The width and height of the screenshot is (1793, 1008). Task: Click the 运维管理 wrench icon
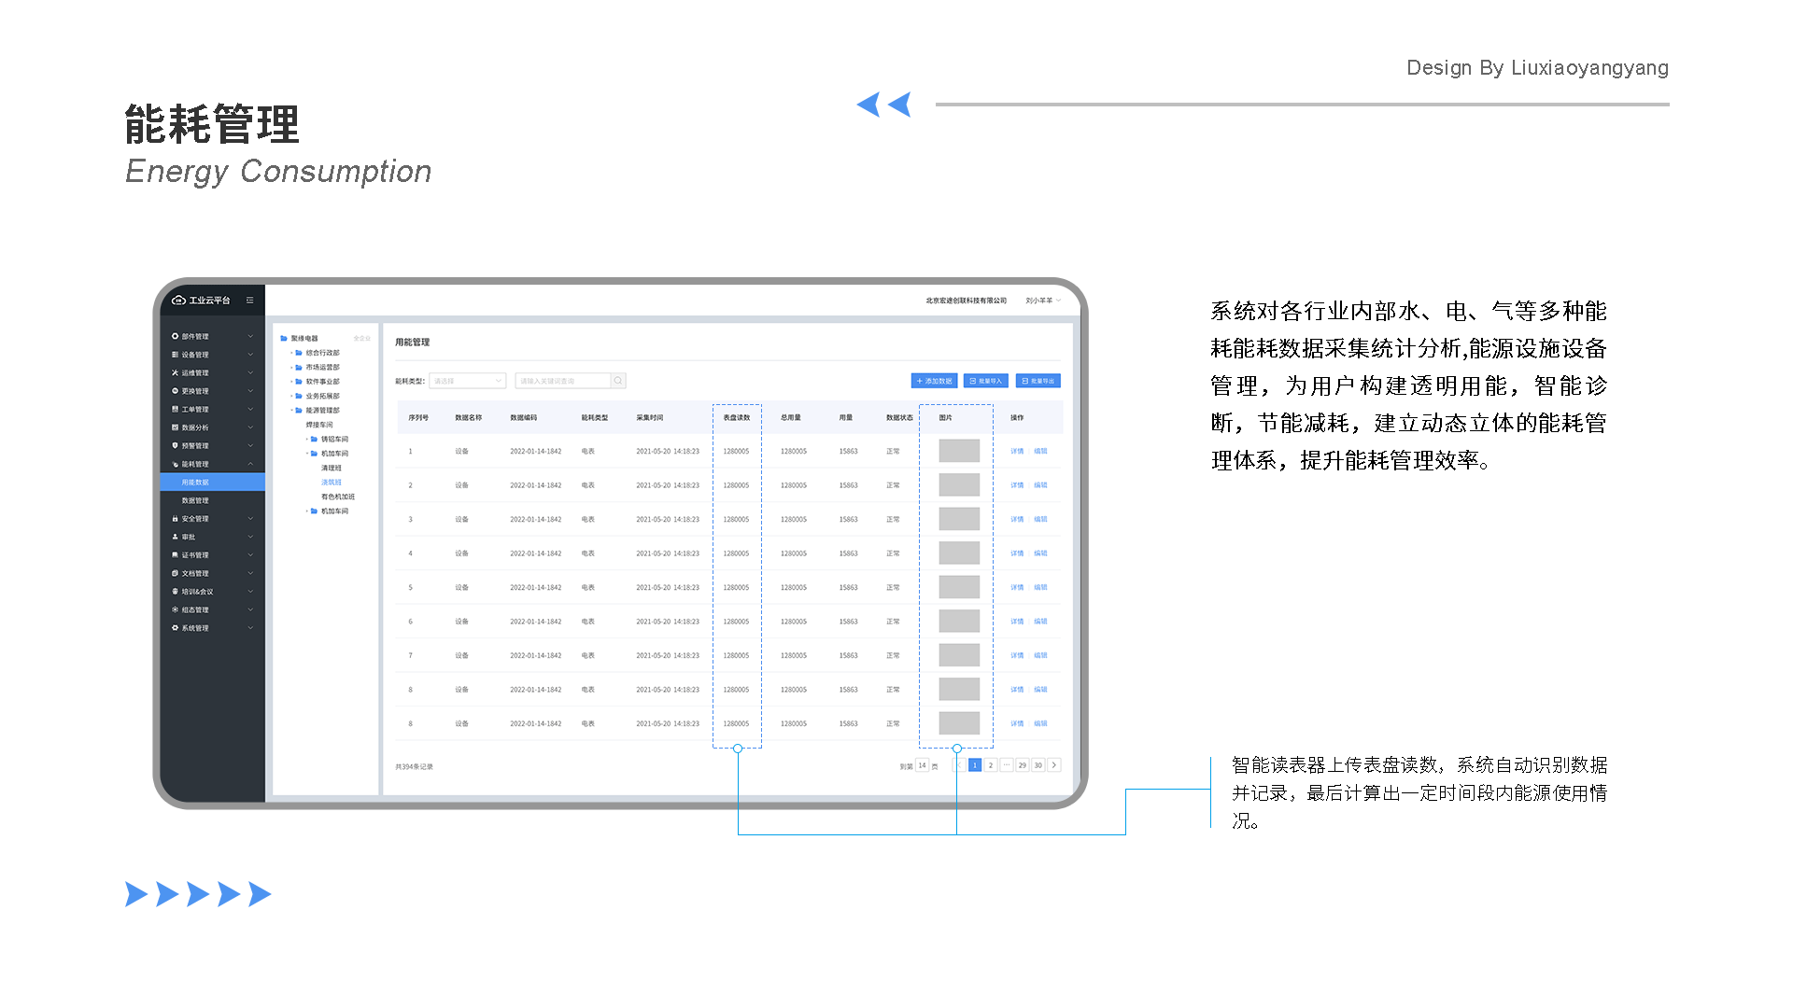tap(175, 372)
